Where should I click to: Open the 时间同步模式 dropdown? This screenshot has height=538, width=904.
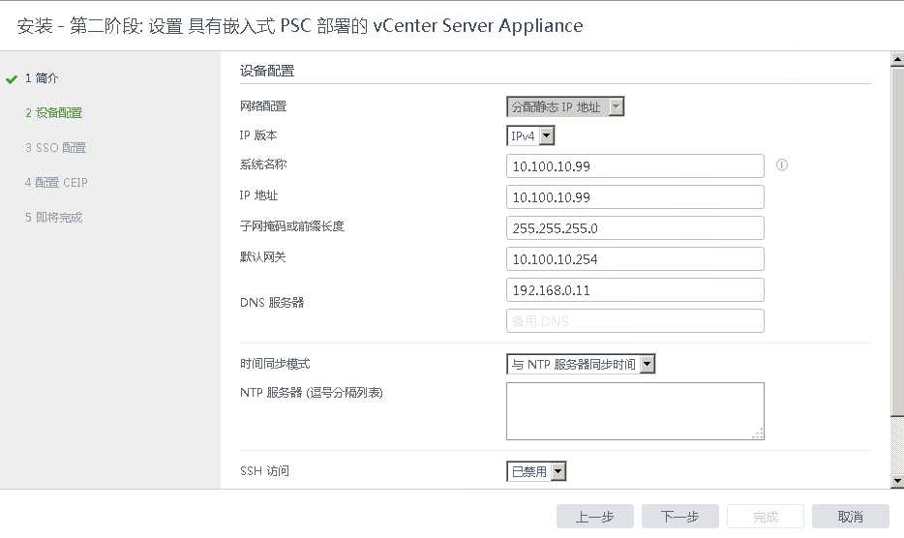581,364
